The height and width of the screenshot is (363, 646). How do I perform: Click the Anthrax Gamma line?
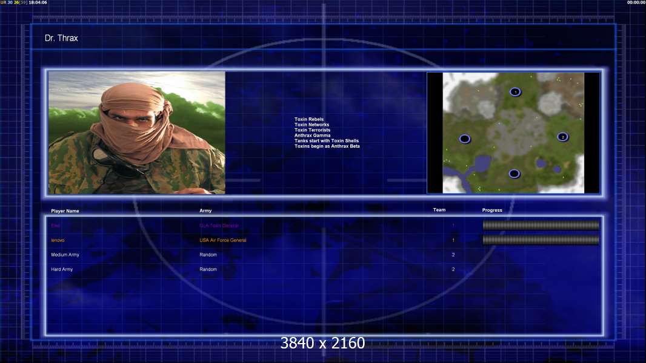click(x=312, y=136)
